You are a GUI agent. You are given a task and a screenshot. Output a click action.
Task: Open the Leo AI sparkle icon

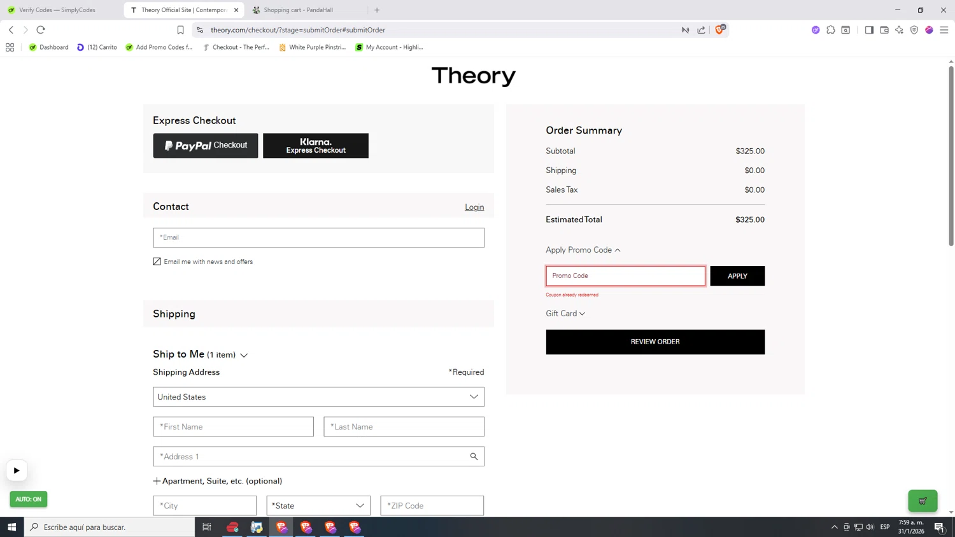[x=899, y=30]
